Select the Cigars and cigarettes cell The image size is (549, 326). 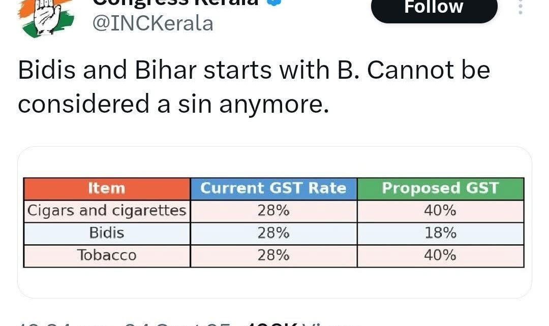(x=107, y=211)
